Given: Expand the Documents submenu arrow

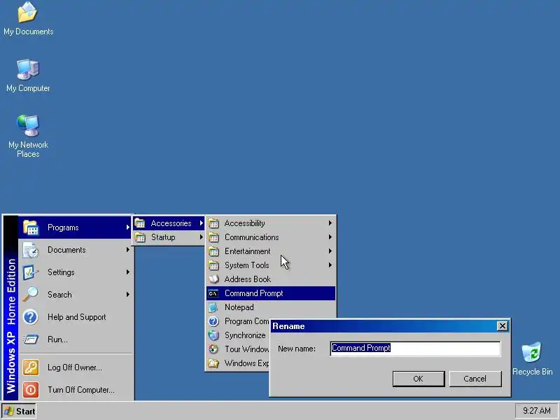Looking at the screenshot, I should click(128, 250).
